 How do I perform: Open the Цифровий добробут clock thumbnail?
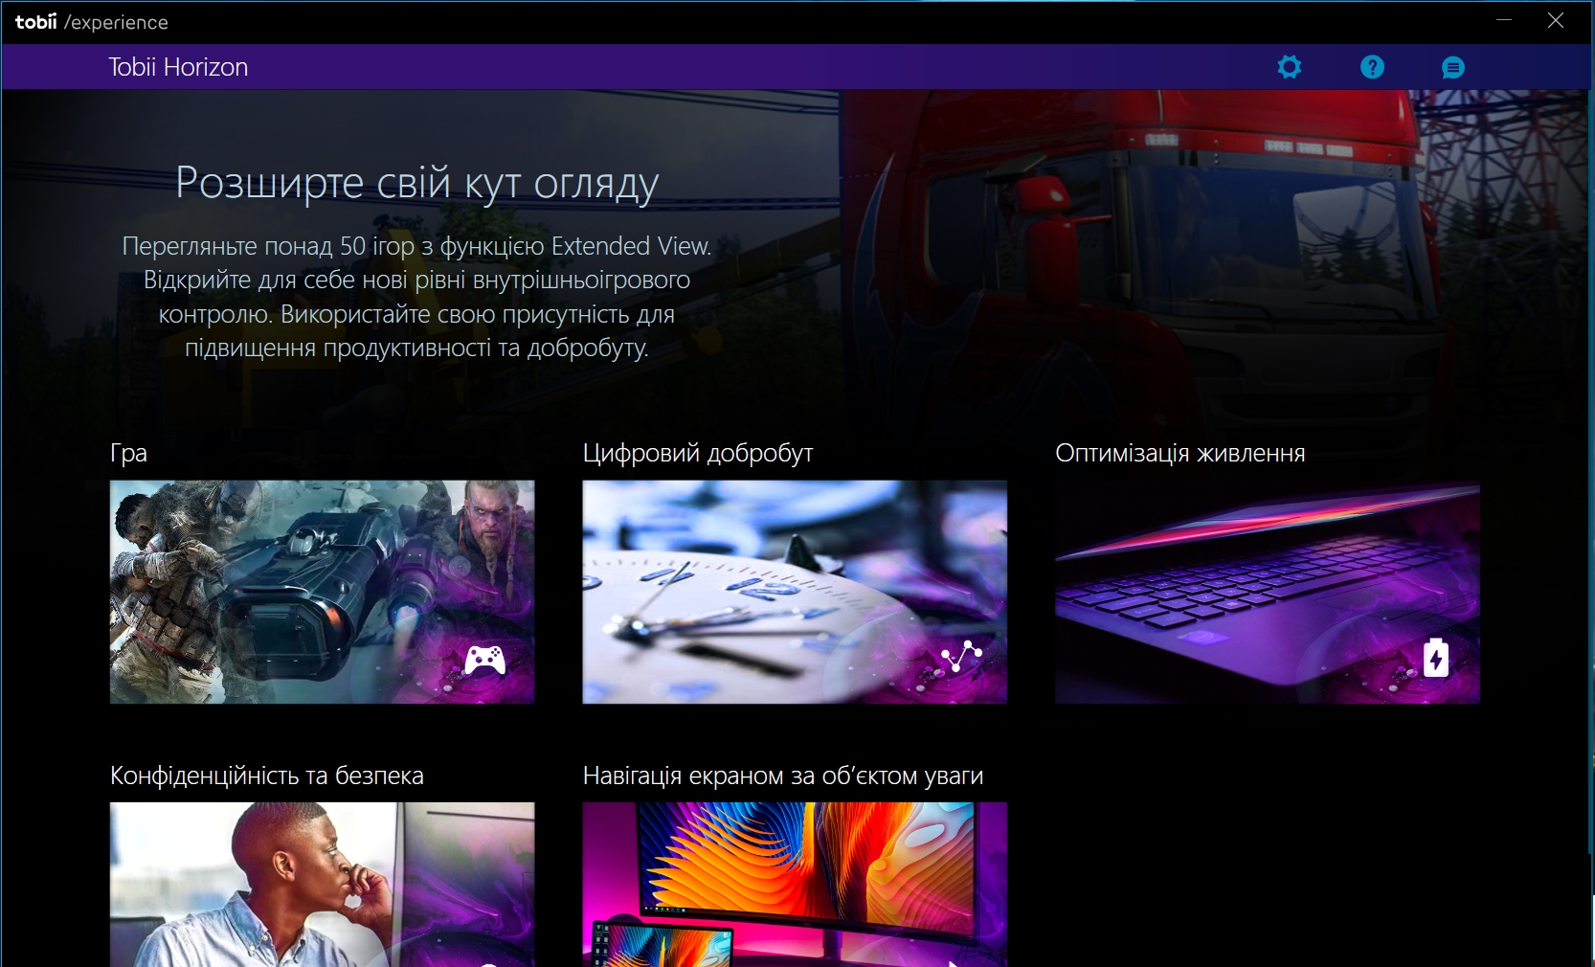[795, 592]
